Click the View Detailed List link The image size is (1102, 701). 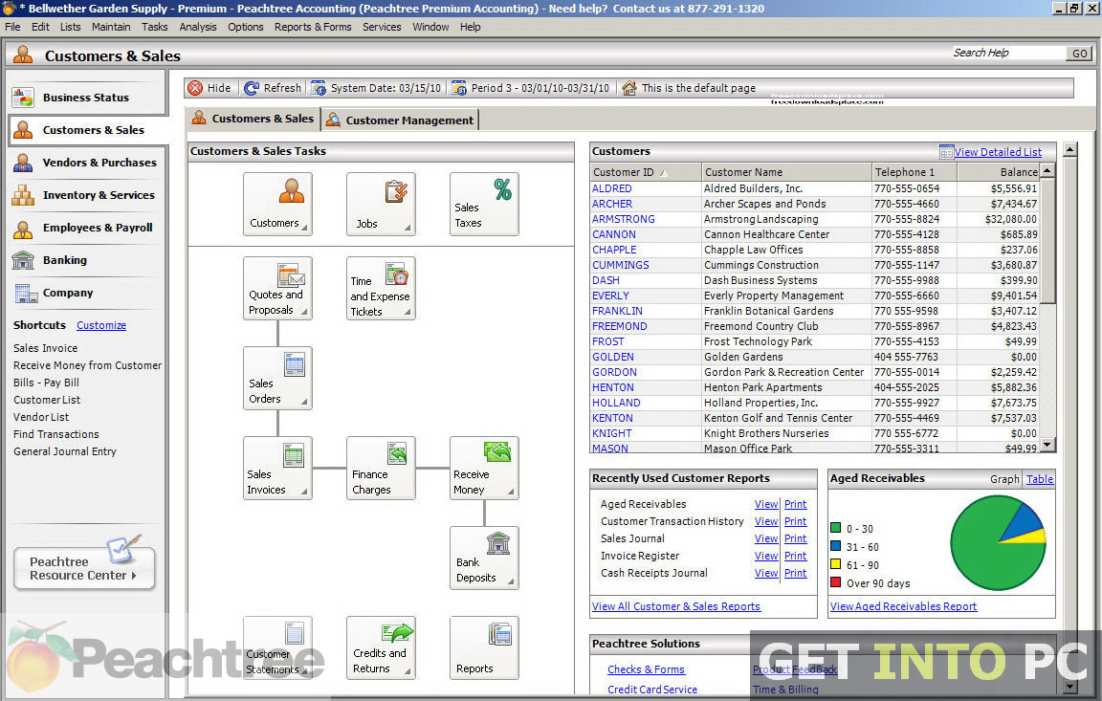click(x=998, y=152)
